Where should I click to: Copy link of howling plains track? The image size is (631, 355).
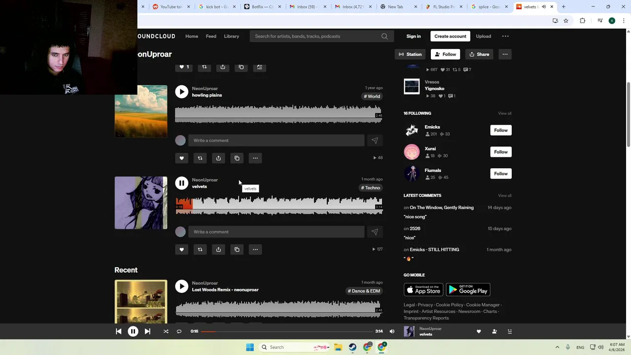[x=237, y=158]
